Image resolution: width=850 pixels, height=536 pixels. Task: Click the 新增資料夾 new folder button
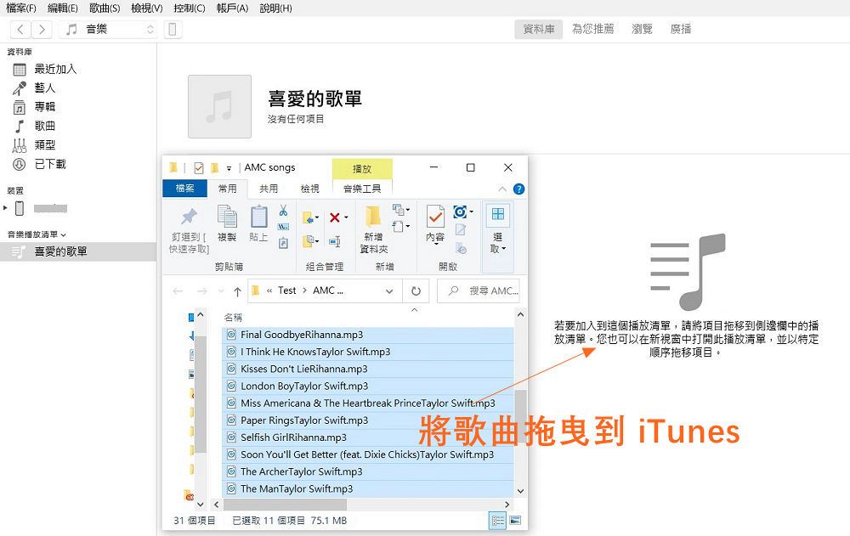[x=373, y=230]
